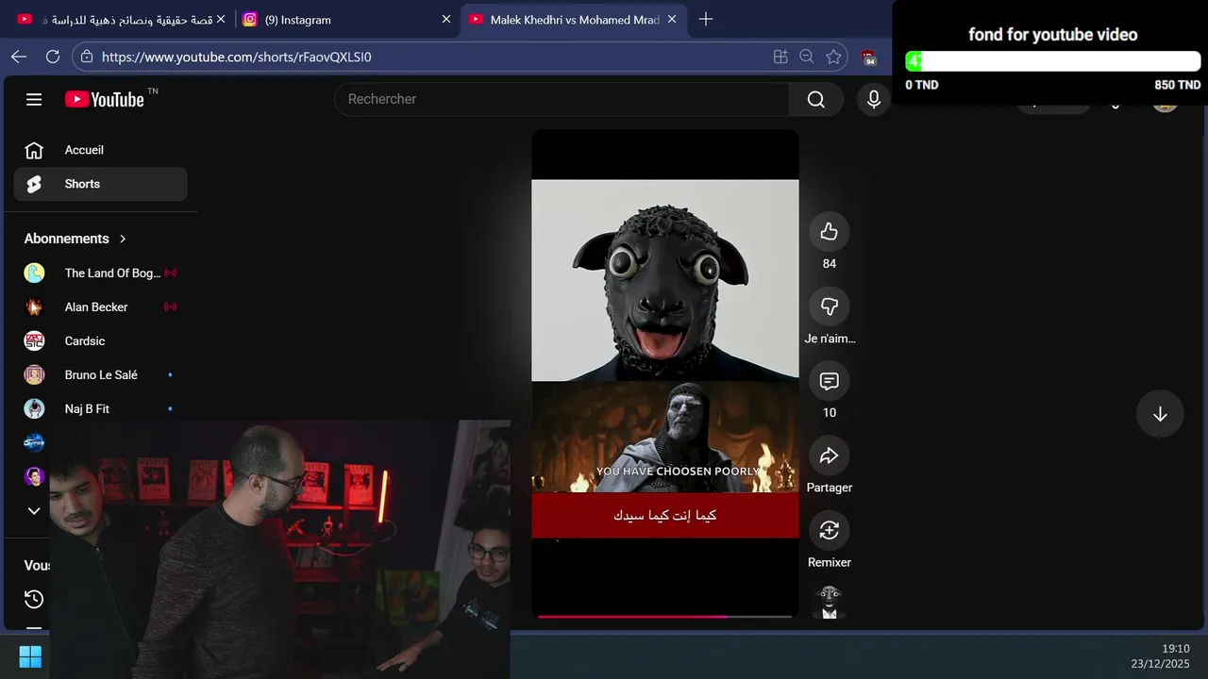Seek on the Short's progress bar

coord(664,616)
